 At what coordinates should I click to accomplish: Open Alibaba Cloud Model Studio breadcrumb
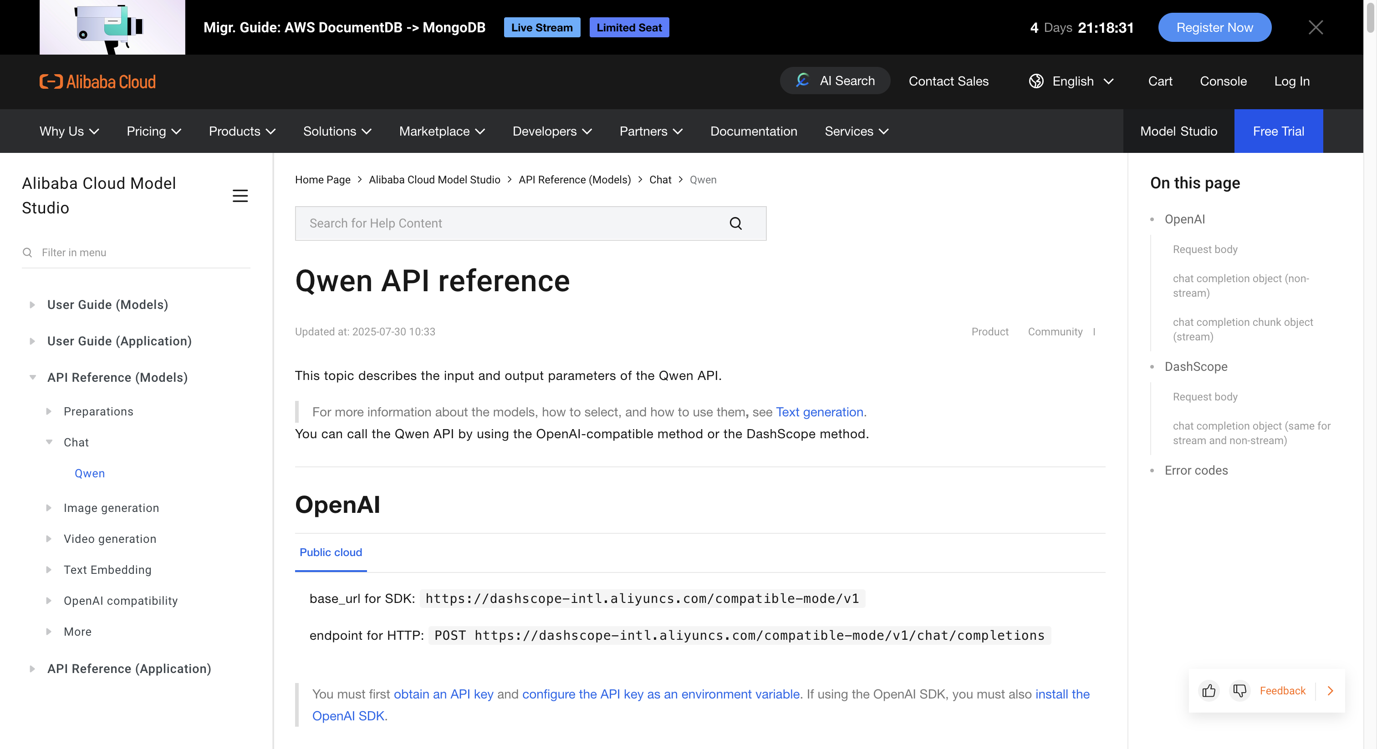[x=434, y=180]
